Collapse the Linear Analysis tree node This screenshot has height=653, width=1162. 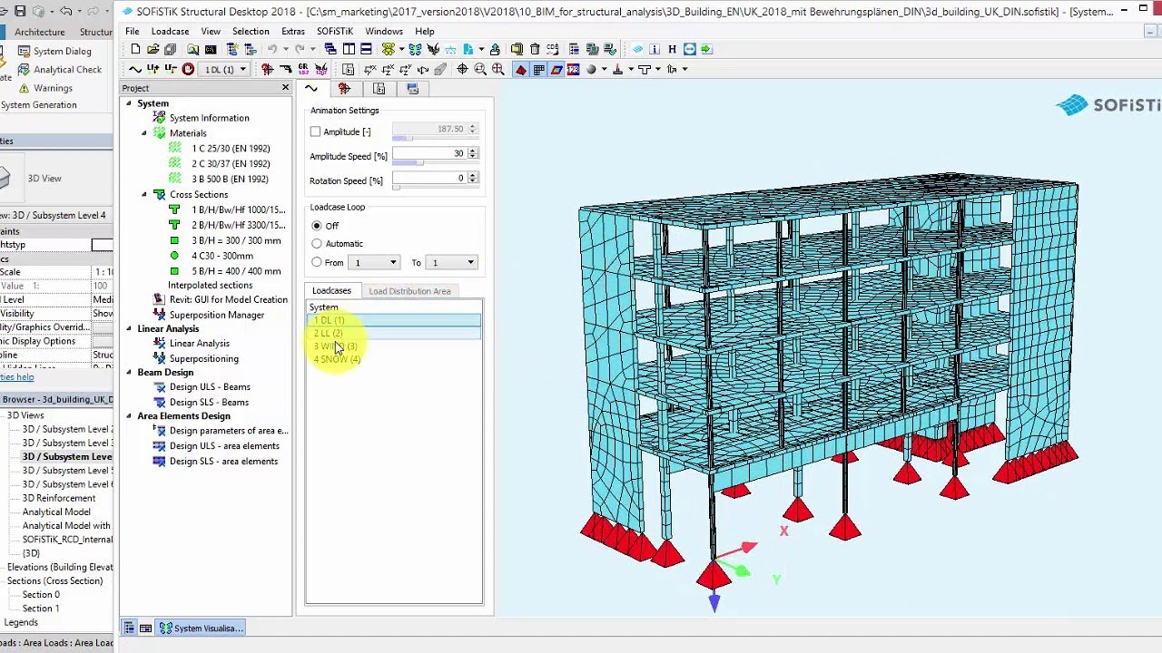pyautogui.click(x=128, y=328)
